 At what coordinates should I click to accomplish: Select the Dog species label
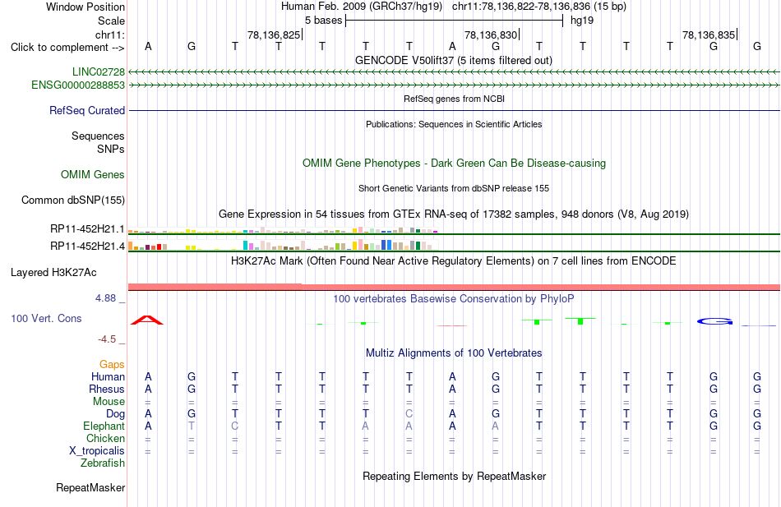click(x=116, y=414)
